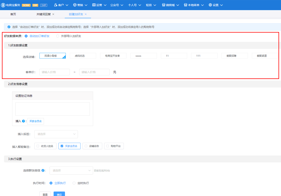Close the 关键词回复 tab

53,14
